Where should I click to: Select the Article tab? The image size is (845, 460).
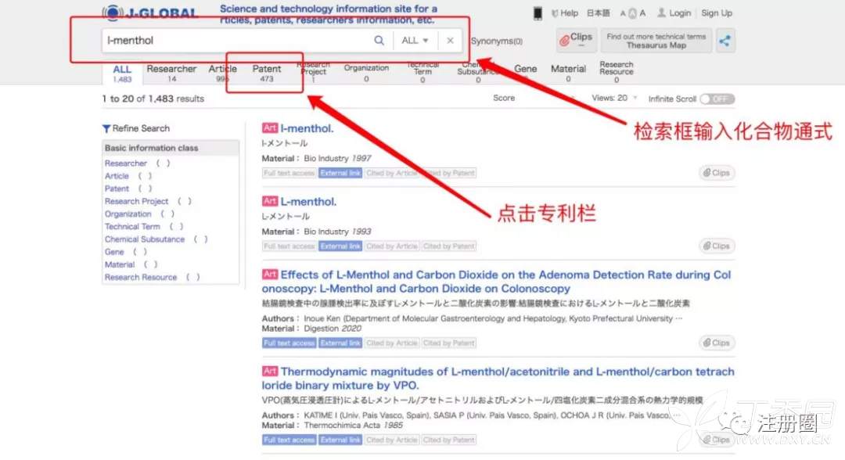tap(223, 74)
